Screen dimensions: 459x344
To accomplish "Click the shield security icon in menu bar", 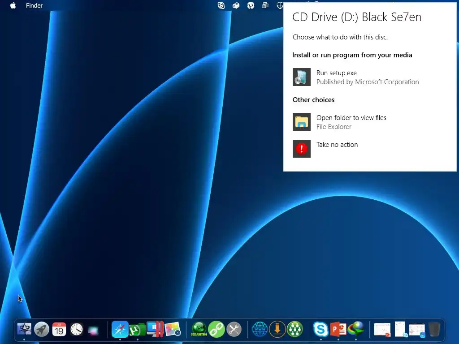I will 280,5.
